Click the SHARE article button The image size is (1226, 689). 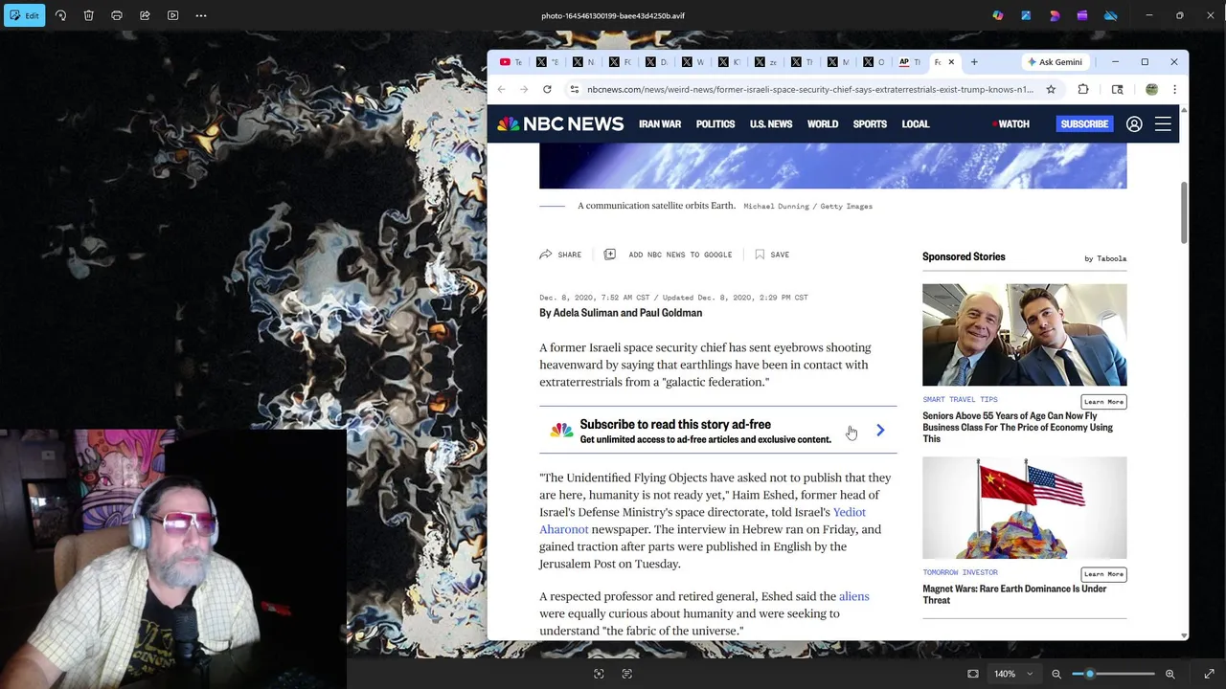coord(560,255)
